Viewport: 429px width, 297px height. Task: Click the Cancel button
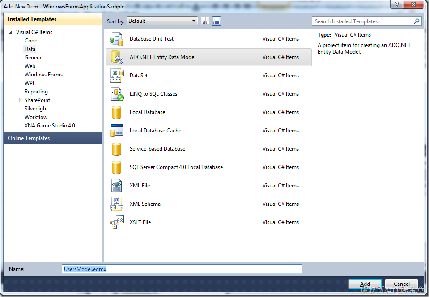[401, 284]
